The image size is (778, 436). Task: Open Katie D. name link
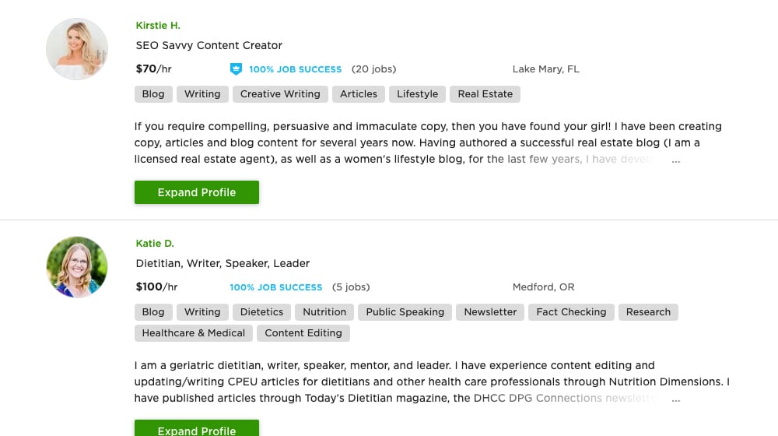coord(155,244)
